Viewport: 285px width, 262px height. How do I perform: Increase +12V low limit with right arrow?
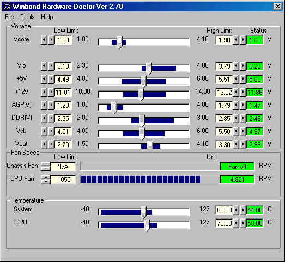[51, 92]
